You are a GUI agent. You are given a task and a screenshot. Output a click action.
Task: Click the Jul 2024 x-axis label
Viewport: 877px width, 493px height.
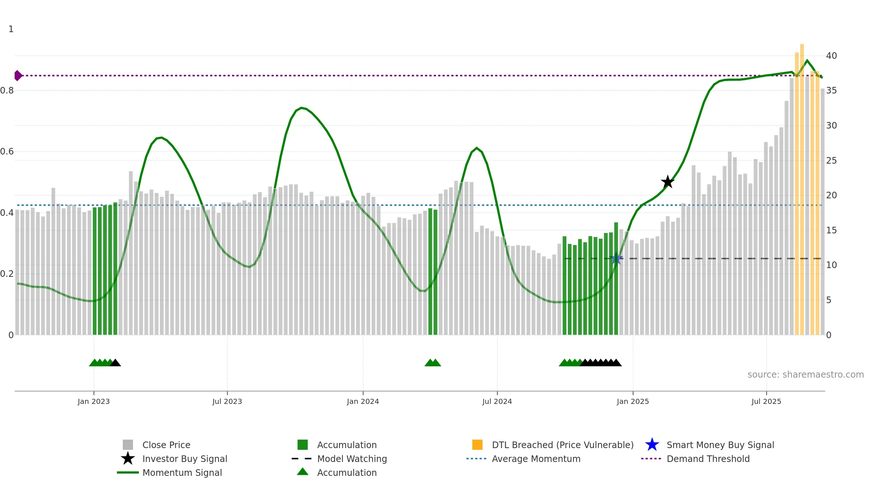coord(497,401)
